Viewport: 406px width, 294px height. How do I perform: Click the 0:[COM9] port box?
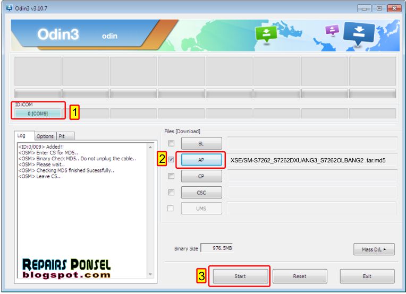point(38,114)
